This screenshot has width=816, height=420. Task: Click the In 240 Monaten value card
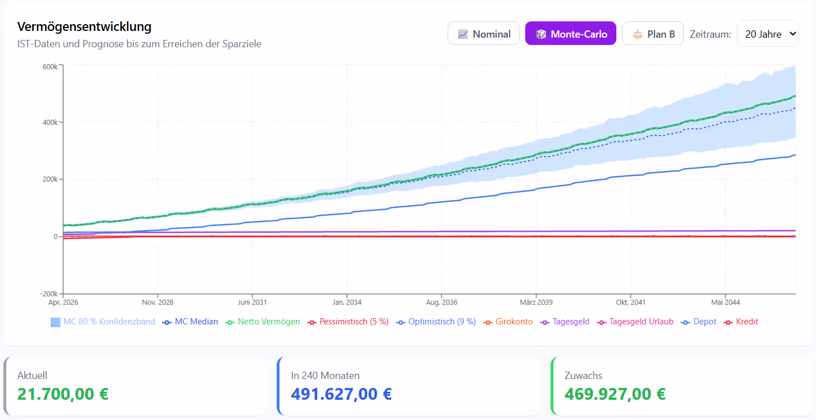tap(407, 386)
